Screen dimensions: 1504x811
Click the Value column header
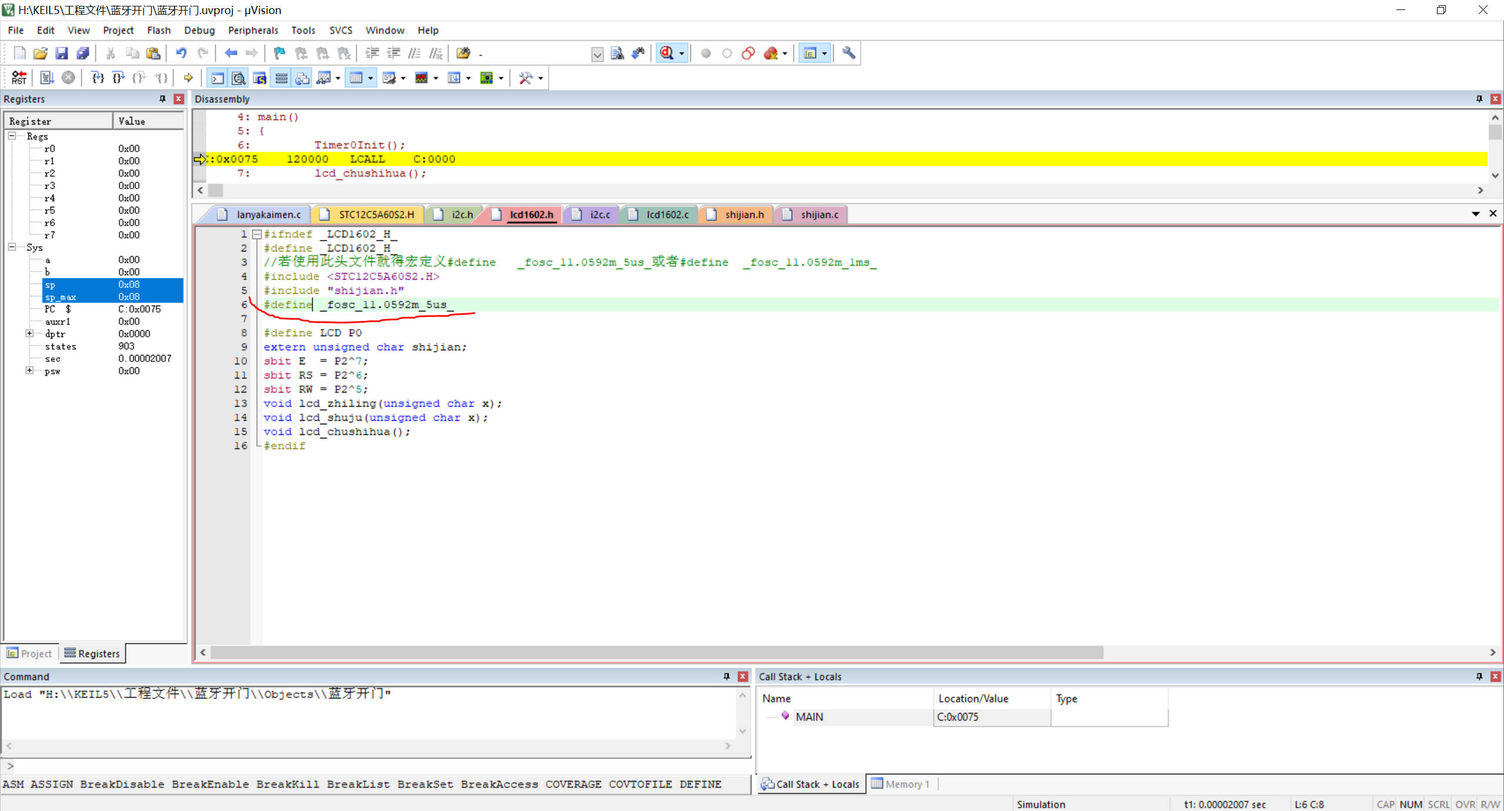click(148, 121)
